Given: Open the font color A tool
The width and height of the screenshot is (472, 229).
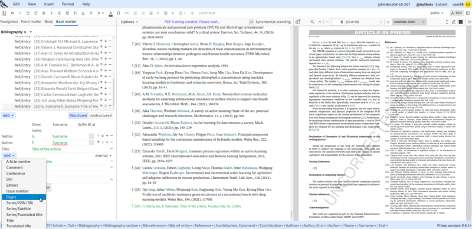Looking at the screenshot, I should coord(110,13).
